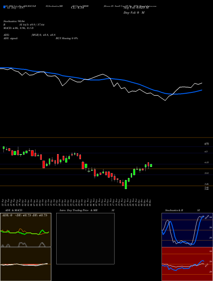Image resolution: width=213 pixels, height=281 pixels.
Task: Select the last green candlestick on the right
Action: pos(151,166)
